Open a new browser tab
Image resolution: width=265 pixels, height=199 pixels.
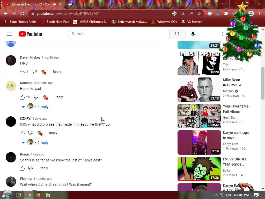click(x=70, y=4)
